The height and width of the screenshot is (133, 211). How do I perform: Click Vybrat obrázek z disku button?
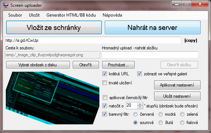[38, 65]
